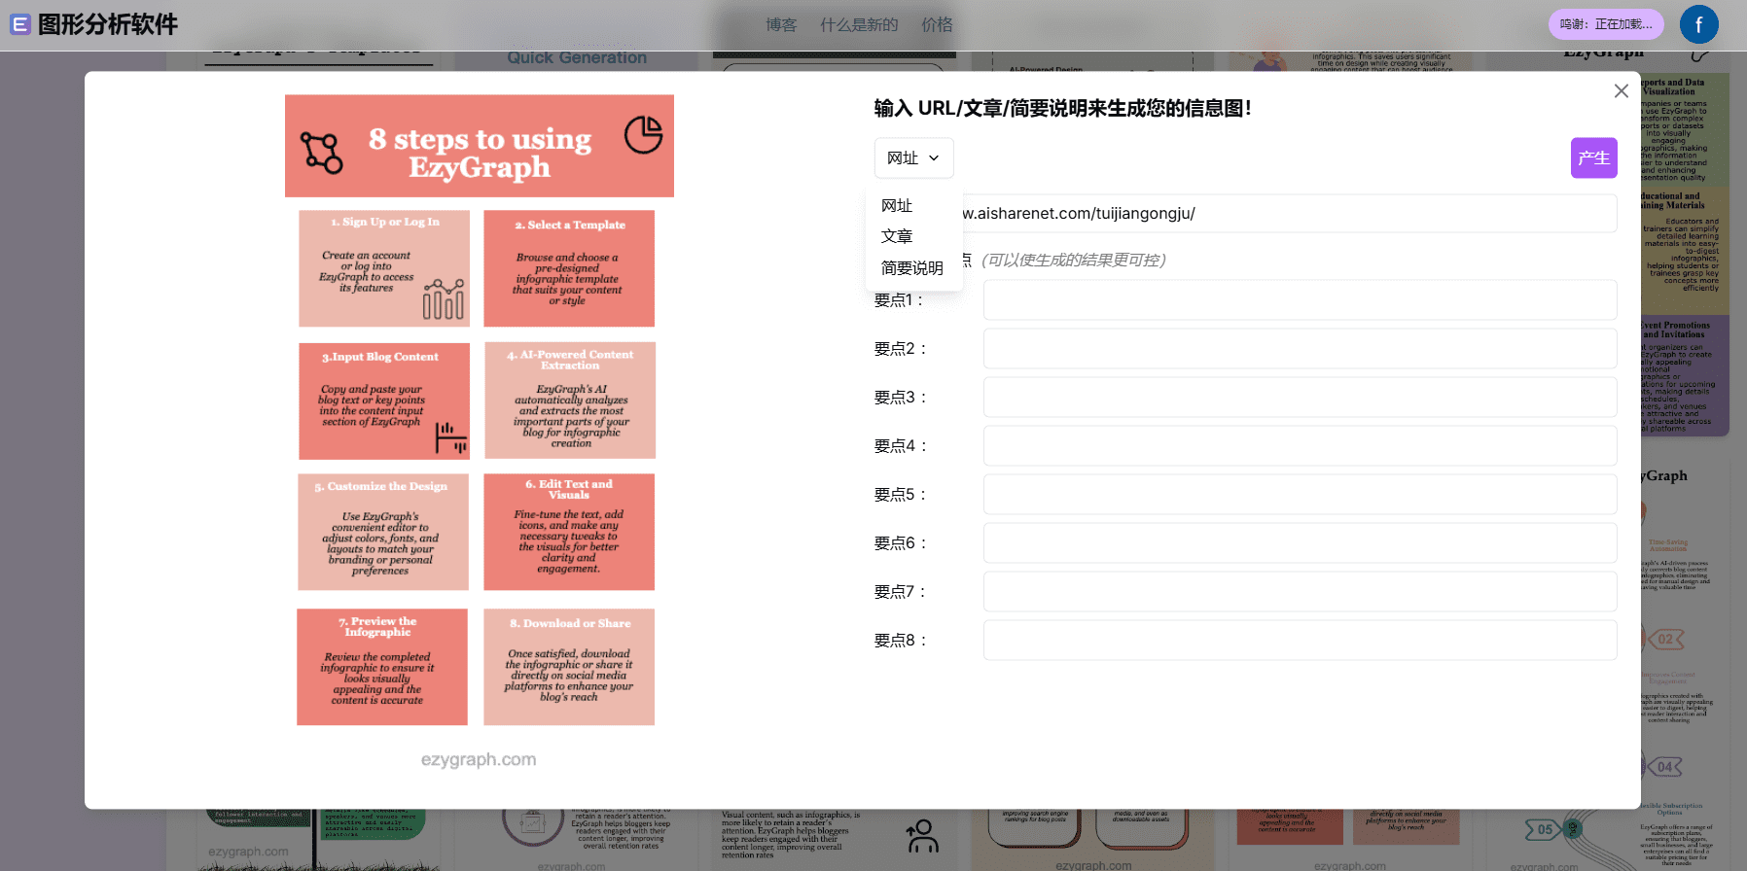Screen dimensions: 1747x871
Task: Click the 04 step badge in background page
Action: click(x=1665, y=767)
